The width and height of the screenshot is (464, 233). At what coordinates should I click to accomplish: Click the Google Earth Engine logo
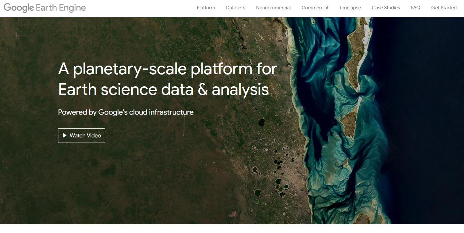(x=45, y=8)
